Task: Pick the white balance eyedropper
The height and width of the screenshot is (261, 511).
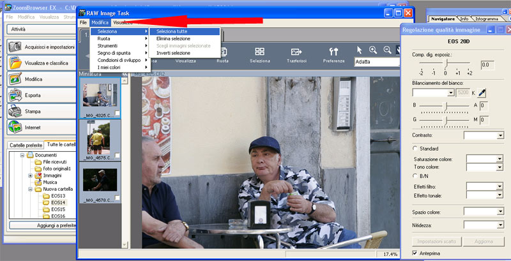Action: 482,93
